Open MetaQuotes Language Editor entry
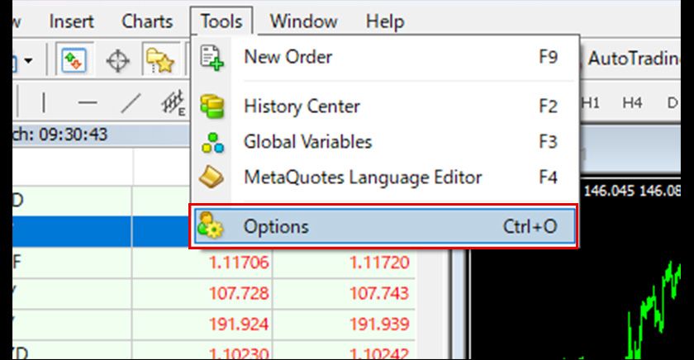The image size is (694, 360). click(x=384, y=178)
